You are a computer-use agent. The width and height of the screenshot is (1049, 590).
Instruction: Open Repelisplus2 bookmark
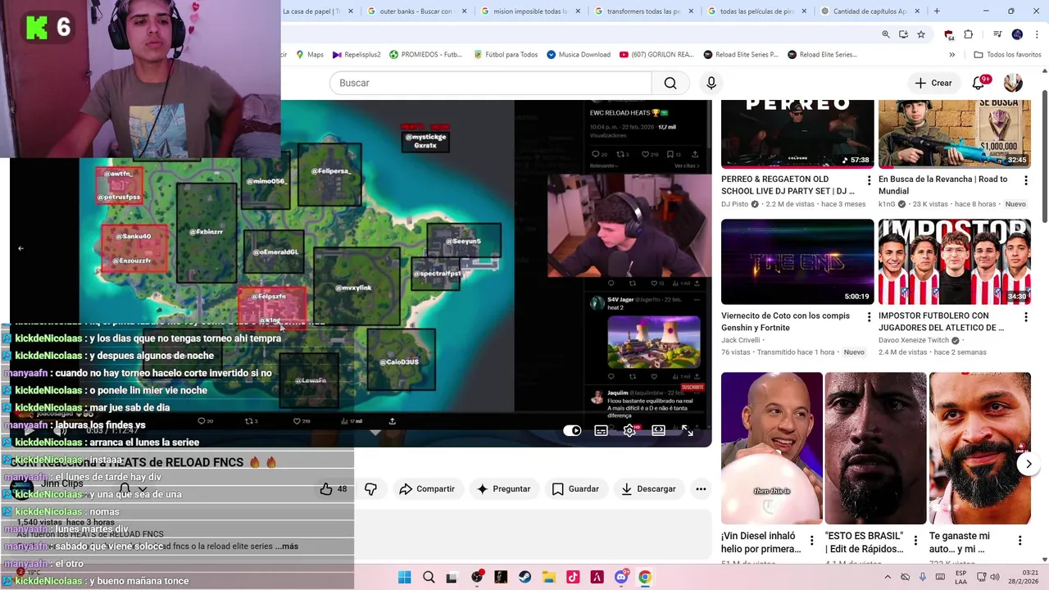coord(356,55)
